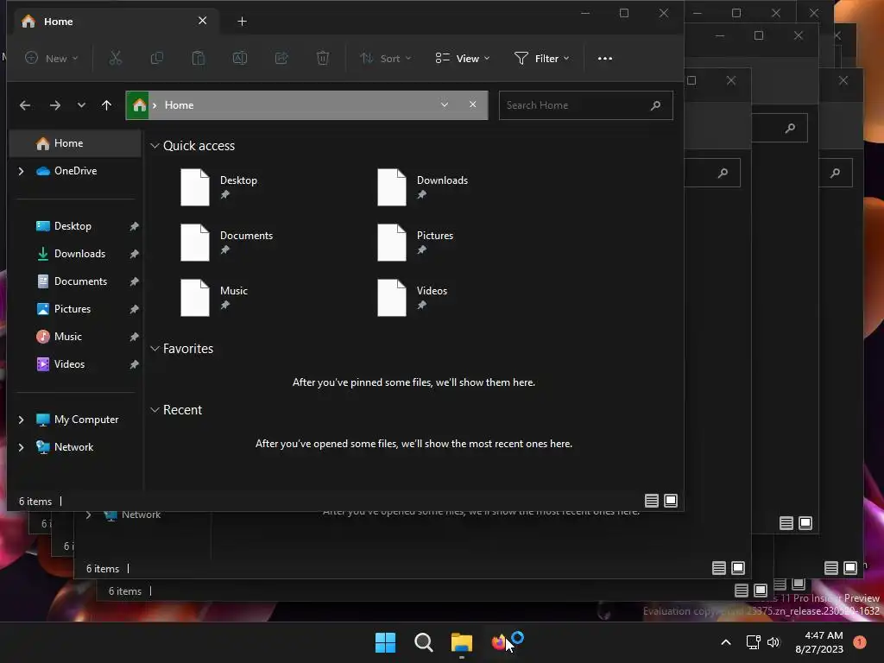Viewport: 884px width, 663px height.
Task: Open the View dropdown menu
Action: (463, 58)
